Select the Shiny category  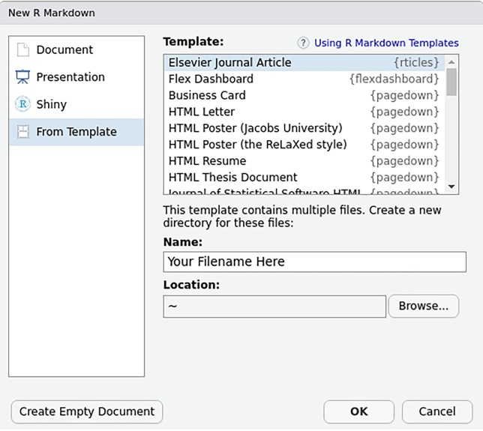(x=76, y=104)
